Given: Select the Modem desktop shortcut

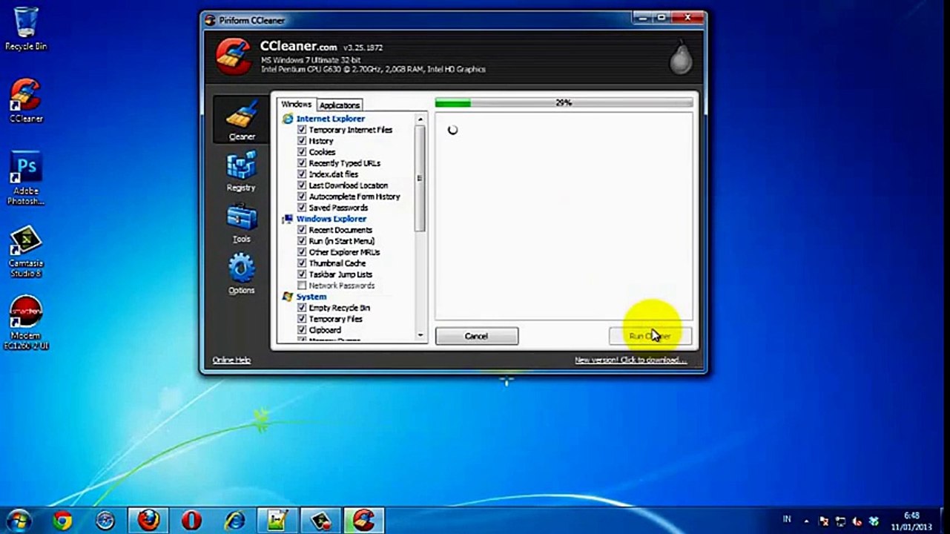Looking at the screenshot, I should click(x=26, y=323).
